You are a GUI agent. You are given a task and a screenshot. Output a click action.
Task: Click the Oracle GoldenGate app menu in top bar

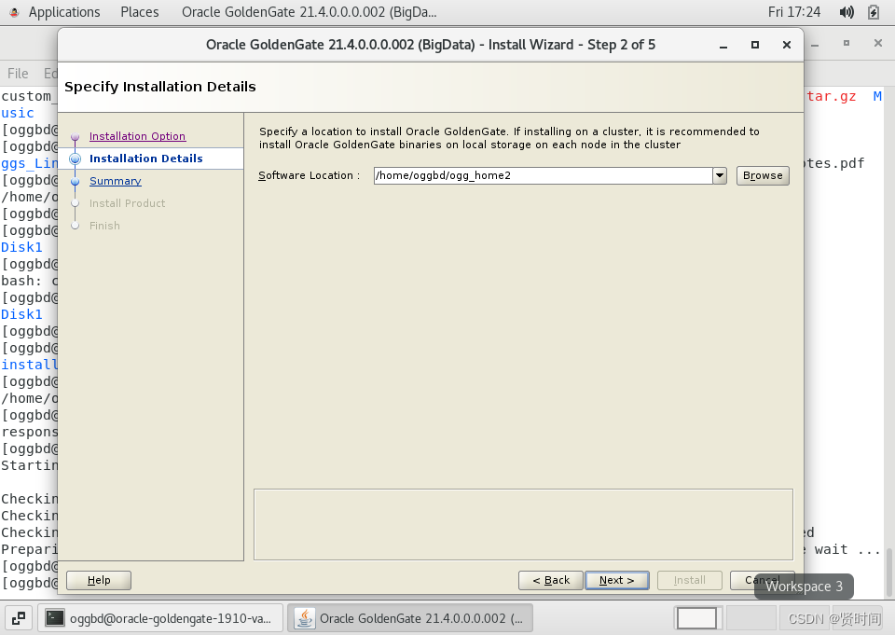(x=309, y=12)
